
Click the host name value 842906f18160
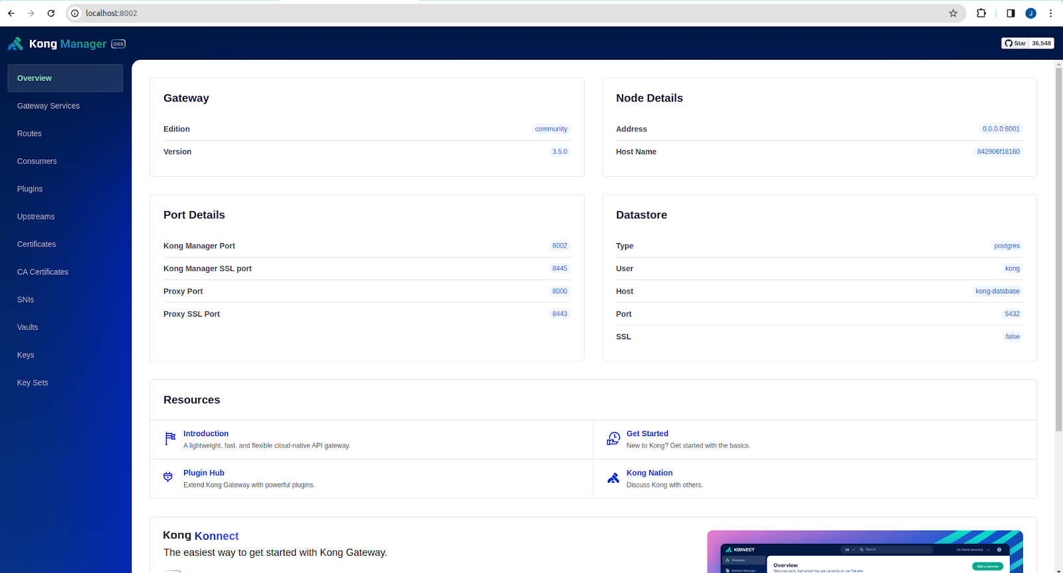[x=999, y=151]
